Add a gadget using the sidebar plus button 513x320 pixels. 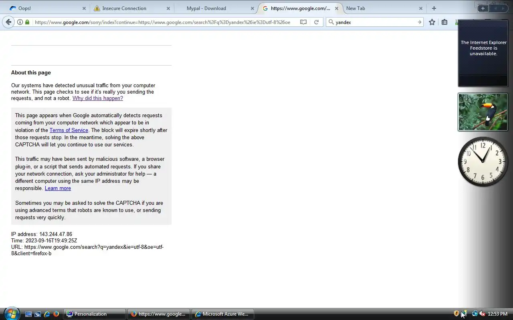point(483,8)
